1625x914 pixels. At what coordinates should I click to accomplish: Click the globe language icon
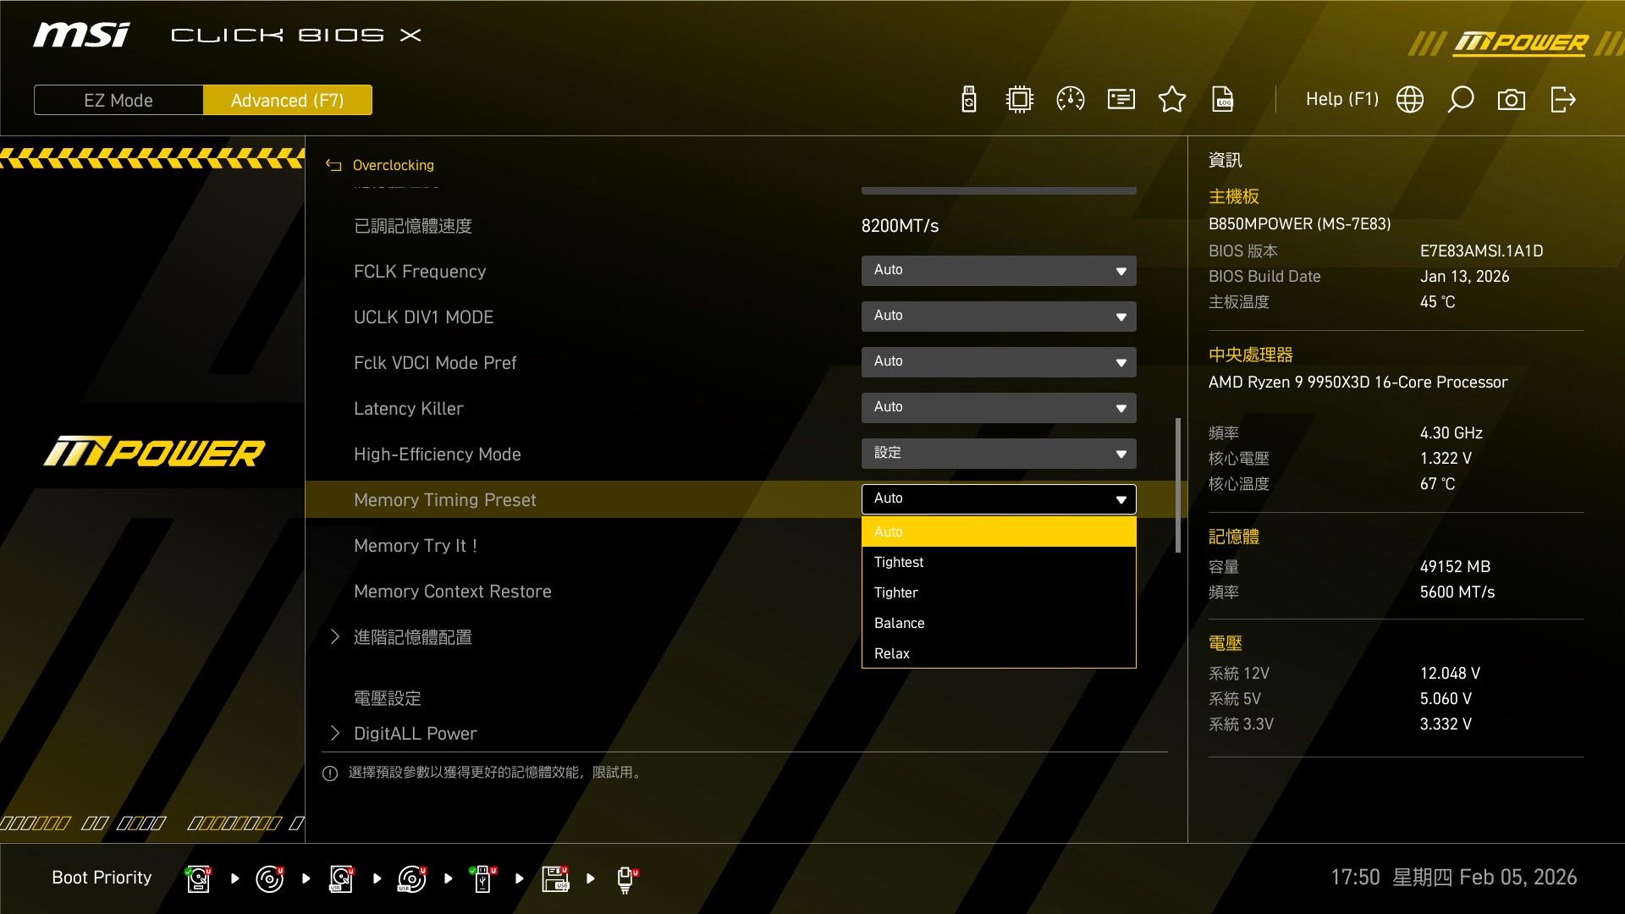(x=1410, y=100)
